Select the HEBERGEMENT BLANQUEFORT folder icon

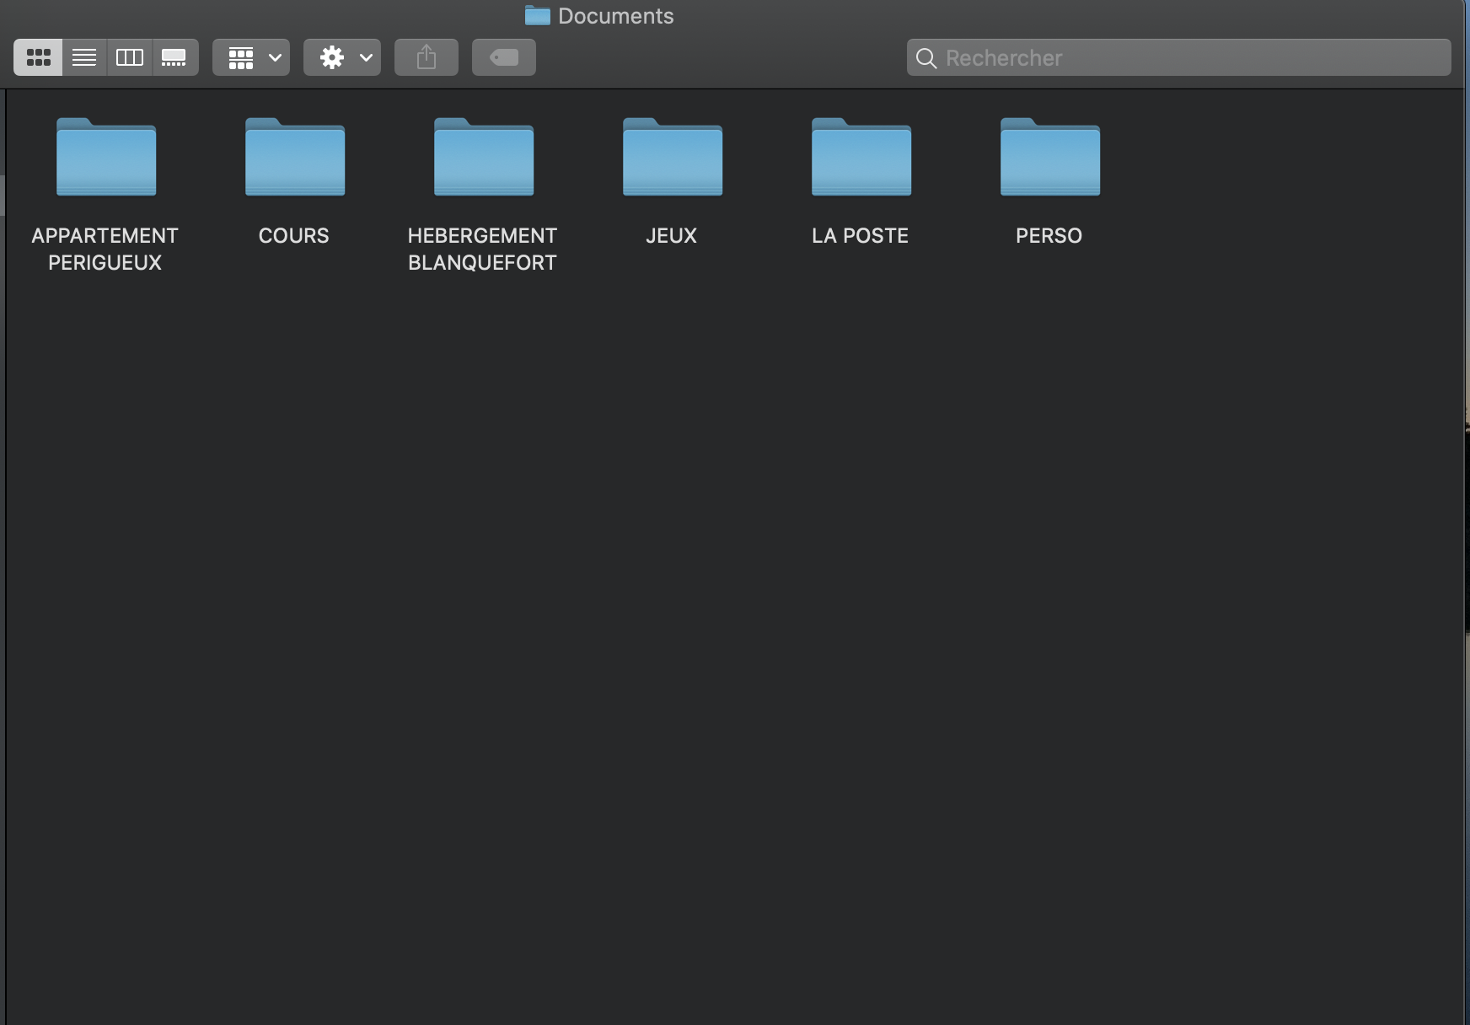484,157
